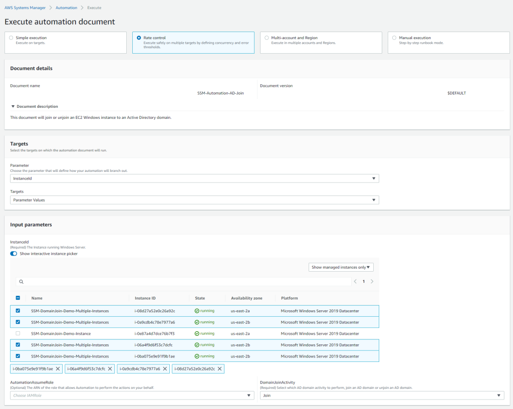The height and width of the screenshot is (409, 513).
Task: Remove instance chip i-06a4f9d6f53c7dcfc
Action: coord(110,368)
